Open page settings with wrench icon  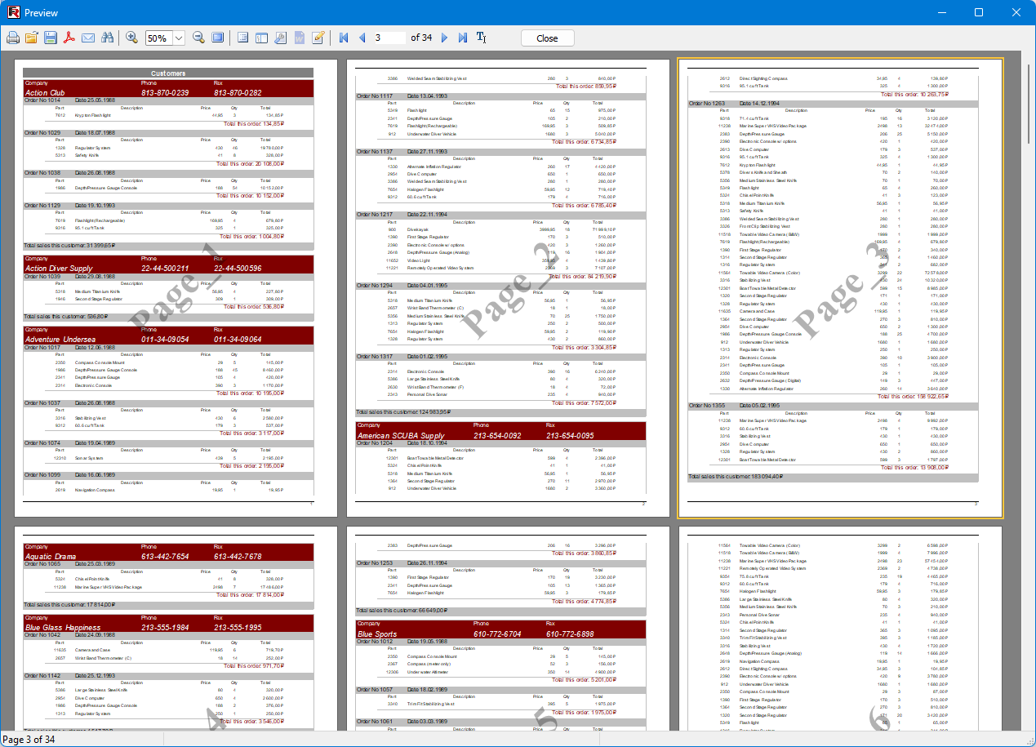coord(280,38)
